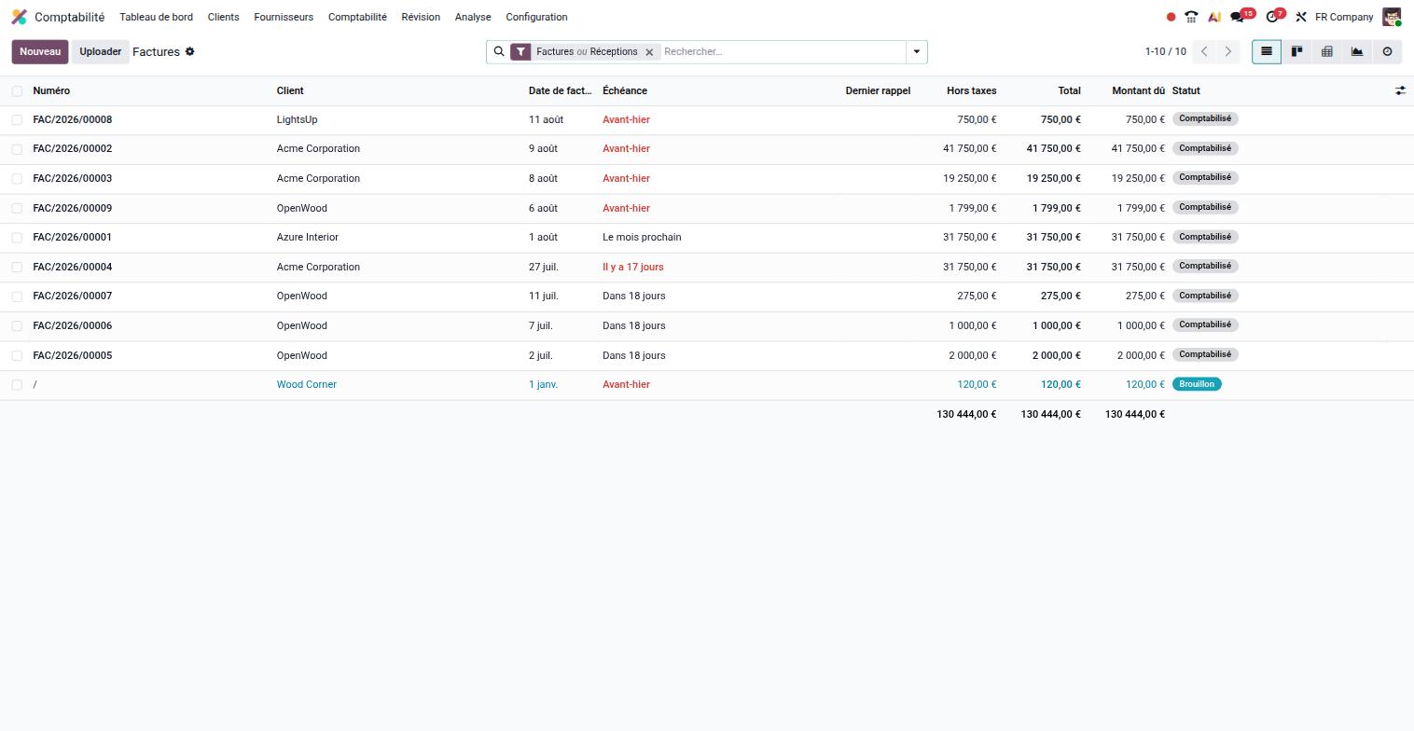Click the search magnifier icon
The image size is (1414, 731).
tap(499, 51)
